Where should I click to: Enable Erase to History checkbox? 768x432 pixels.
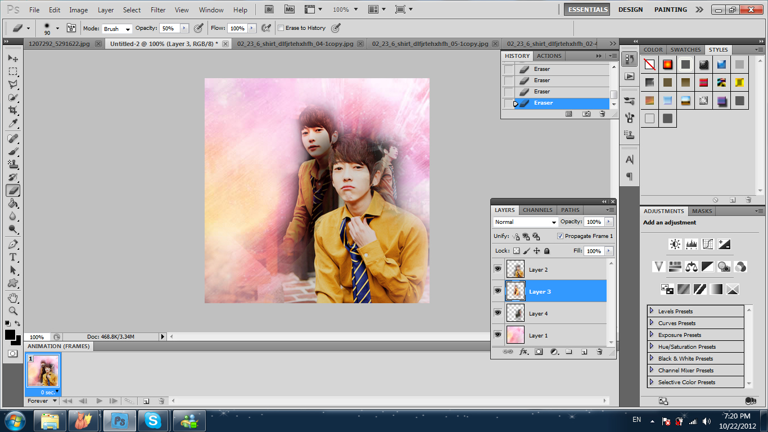pyautogui.click(x=281, y=28)
